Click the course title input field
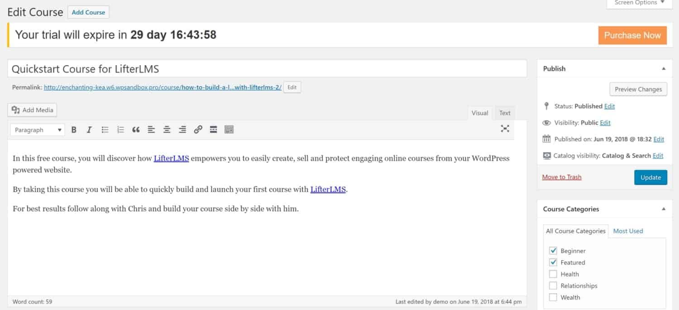This screenshot has height=310, width=679. click(x=267, y=69)
